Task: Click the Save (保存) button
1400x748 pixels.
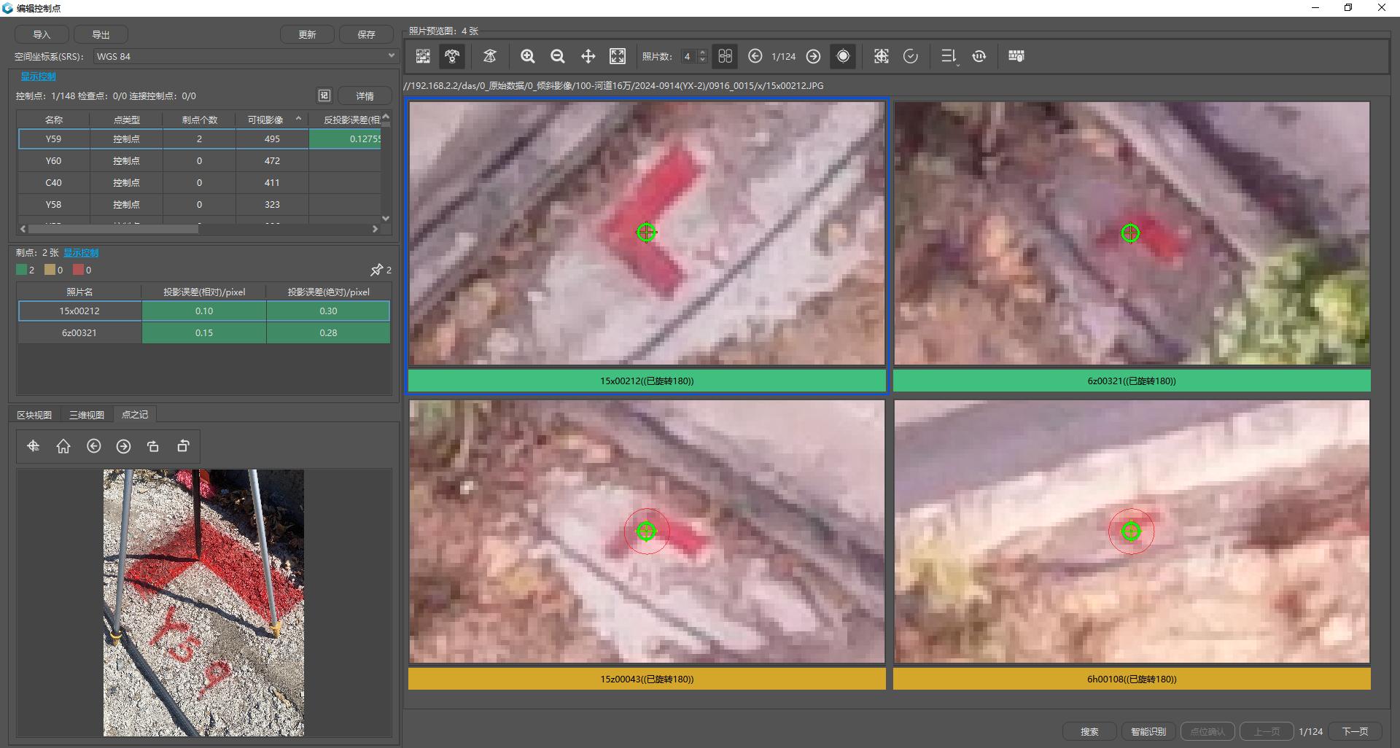Action: click(366, 34)
